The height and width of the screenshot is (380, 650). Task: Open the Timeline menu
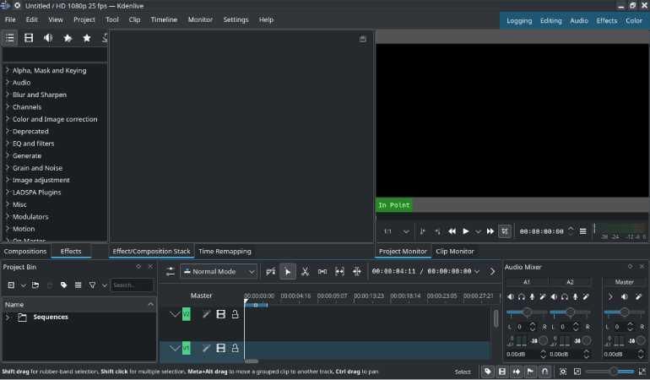click(164, 19)
